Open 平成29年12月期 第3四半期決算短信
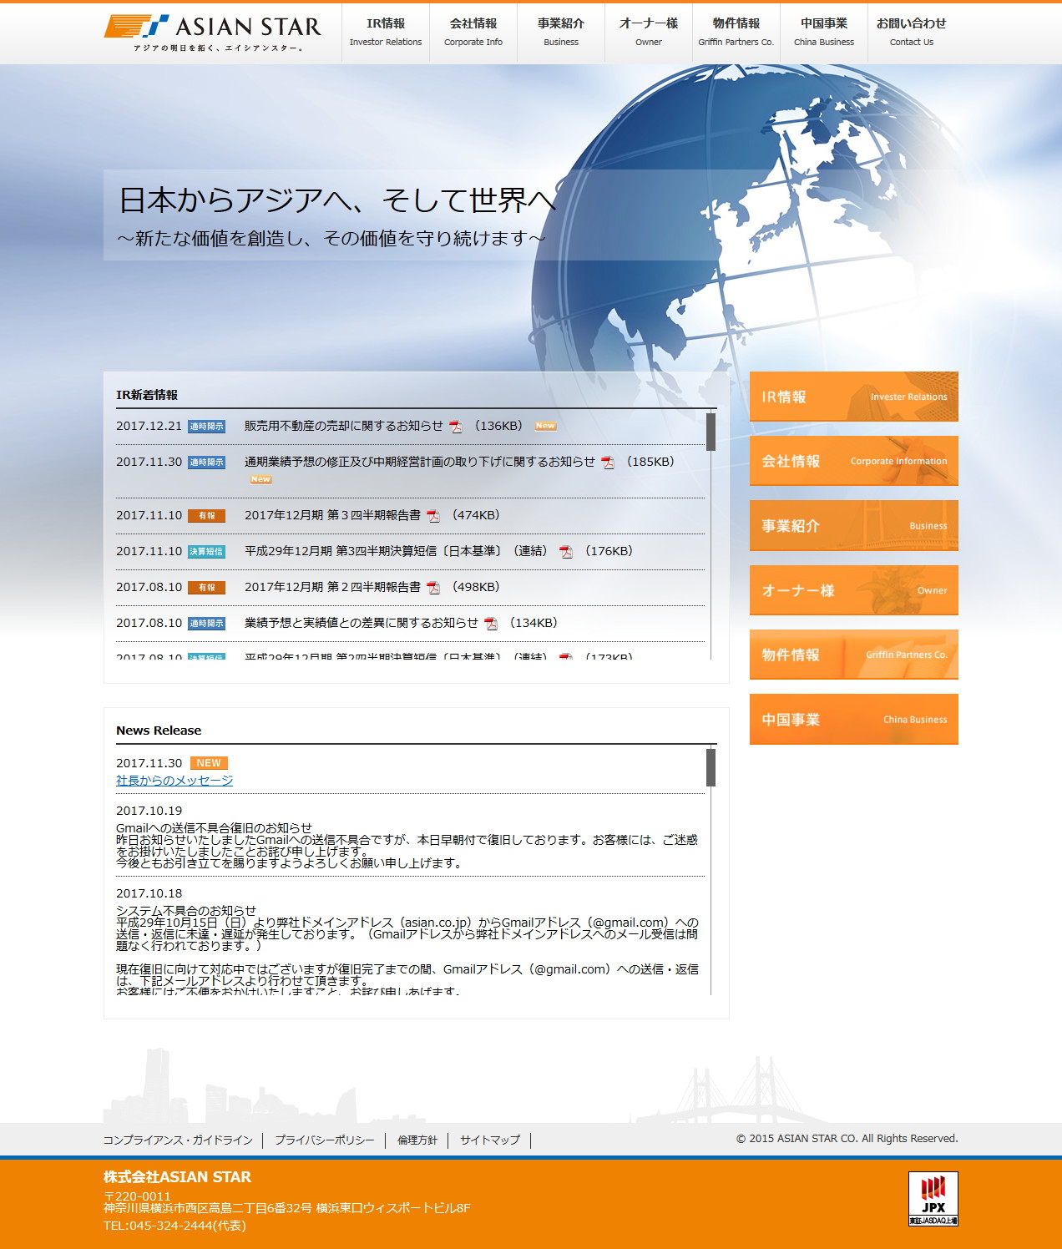Viewport: 1062px width, 1249px height. point(399,551)
